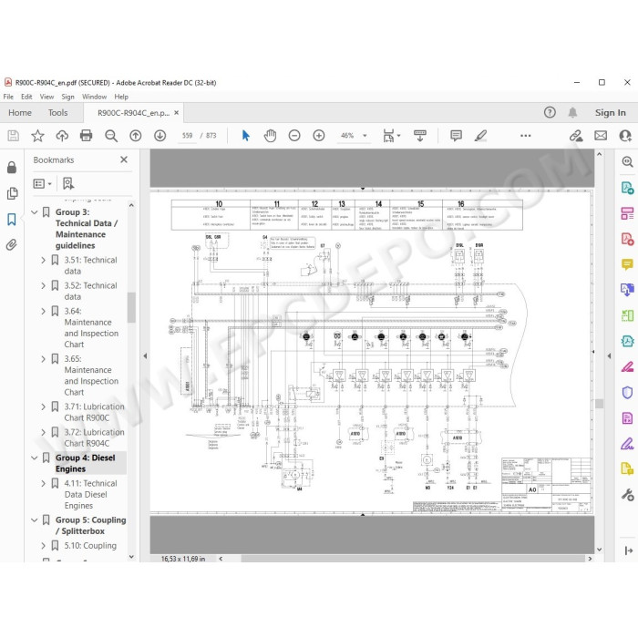Image resolution: width=638 pixels, height=638 pixels.
Task: Open the fit page options icon
Action: coord(391,136)
